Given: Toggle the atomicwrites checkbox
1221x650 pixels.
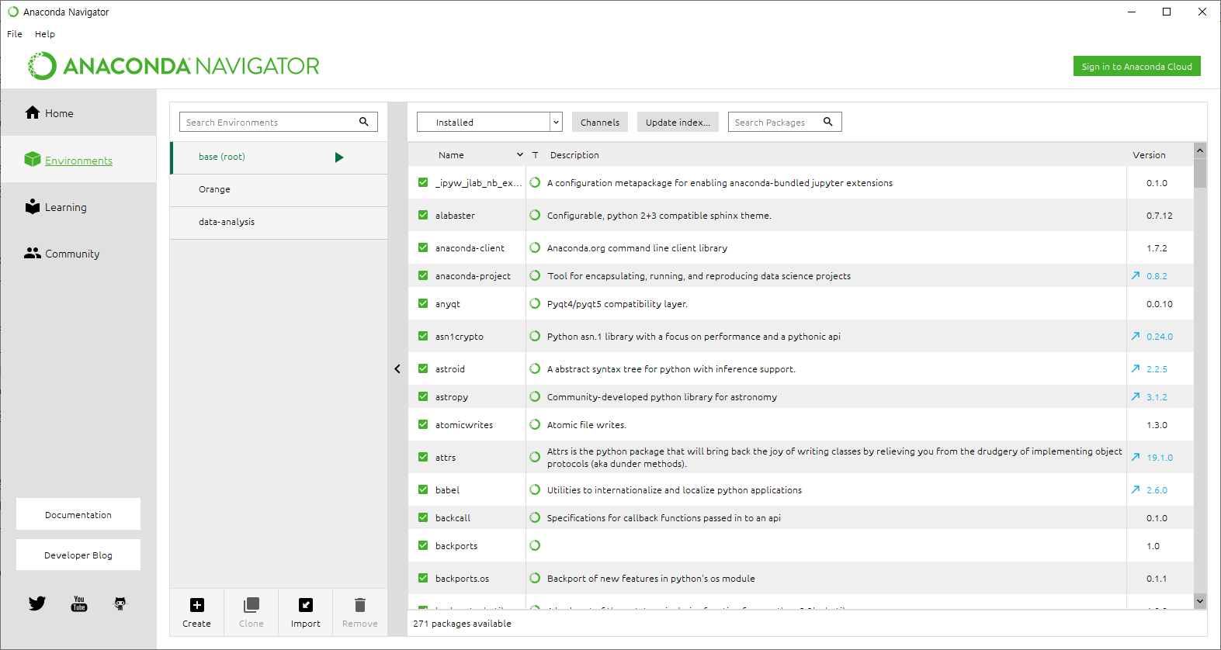Looking at the screenshot, I should point(423,424).
